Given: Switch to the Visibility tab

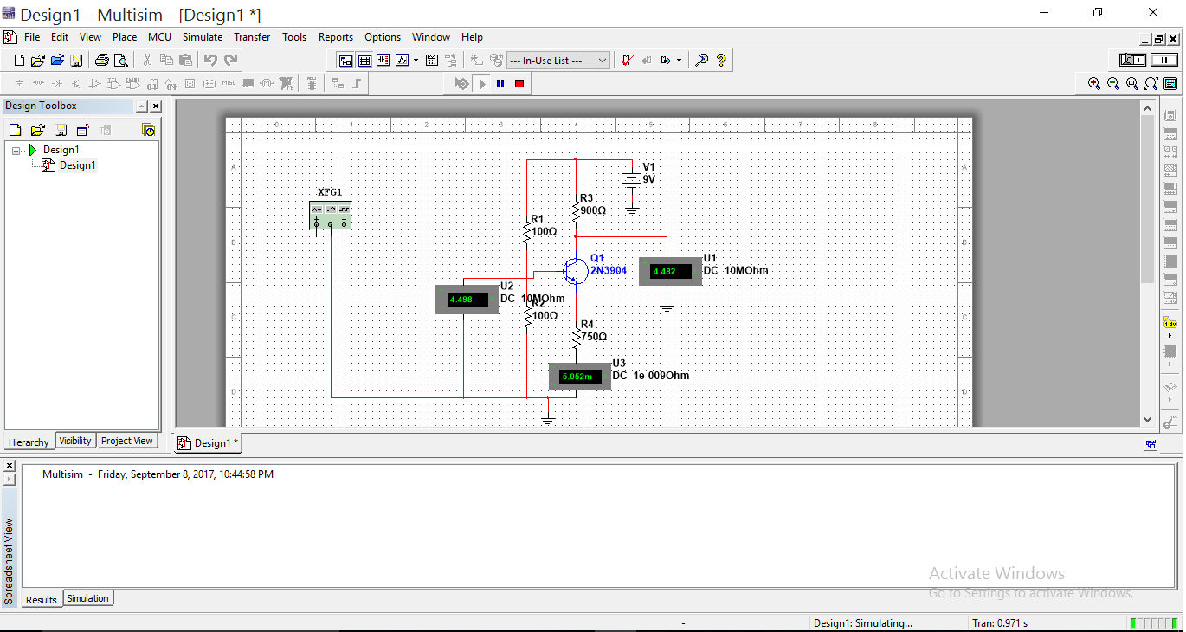Looking at the screenshot, I should pyautogui.click(x=75, y=441).
